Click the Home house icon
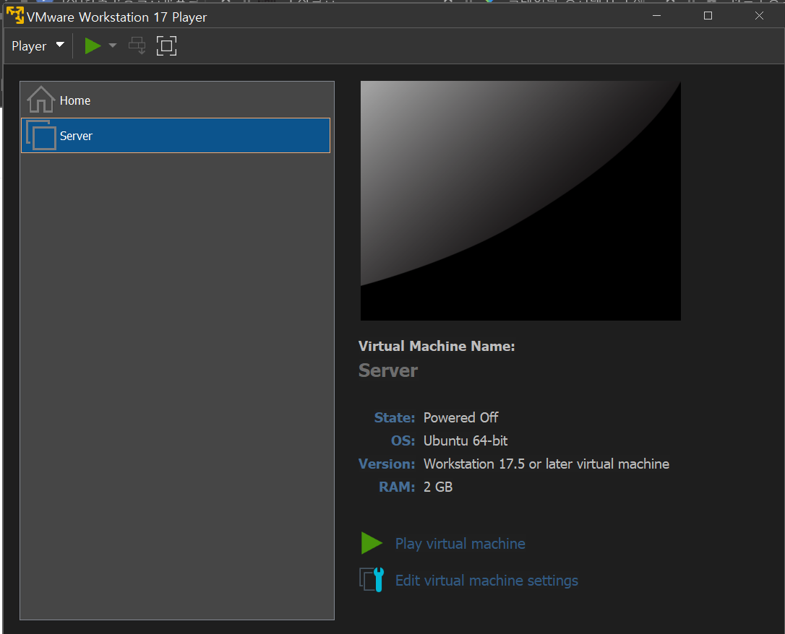This screenshot has height=634, width=785. 41,100
